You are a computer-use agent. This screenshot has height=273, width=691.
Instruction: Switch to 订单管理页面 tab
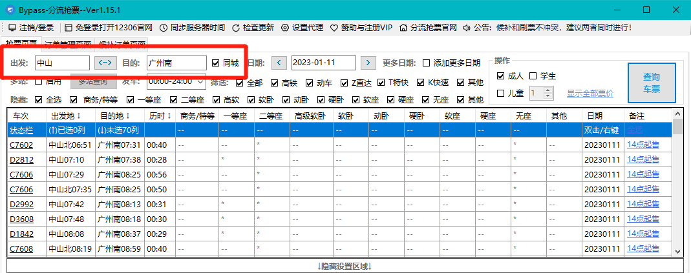pyautogui.click(x=68, y=45)
